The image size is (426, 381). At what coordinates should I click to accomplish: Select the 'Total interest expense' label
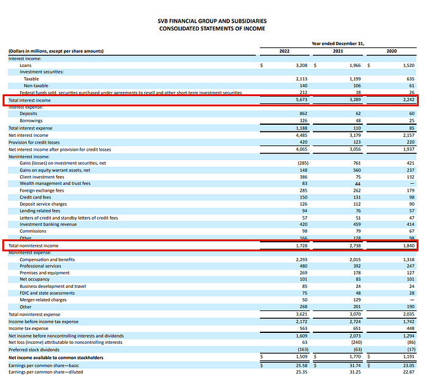pos(30,128)
